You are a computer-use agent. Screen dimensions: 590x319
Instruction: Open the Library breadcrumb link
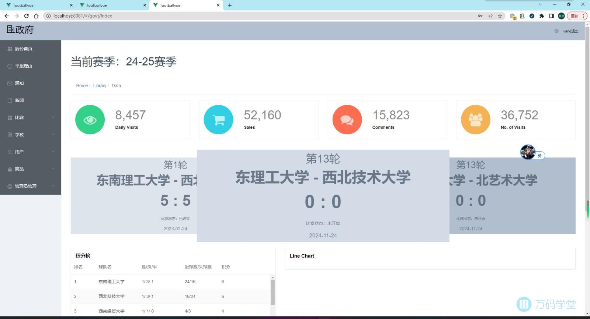click(x=100, y=86)
